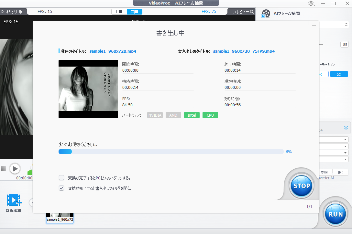Screen dimensions: 352x234
Task: Click the export progress bar
Action: [171, 152]
